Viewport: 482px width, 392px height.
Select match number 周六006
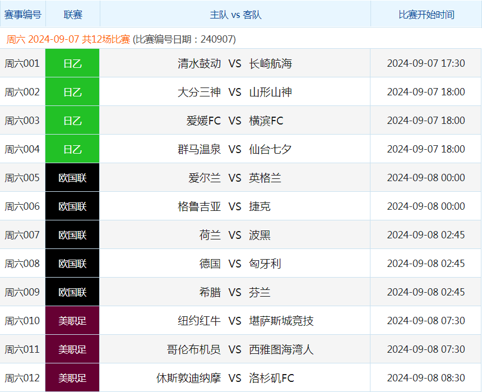tap(22, 206)
